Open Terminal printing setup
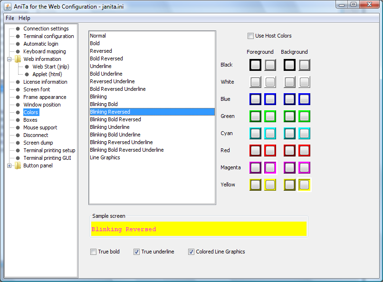This screenshot has height=282, width=383. coord(49,150)
